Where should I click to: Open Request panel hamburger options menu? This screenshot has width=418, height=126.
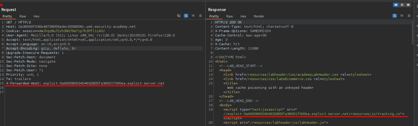(x=200, y=16)
